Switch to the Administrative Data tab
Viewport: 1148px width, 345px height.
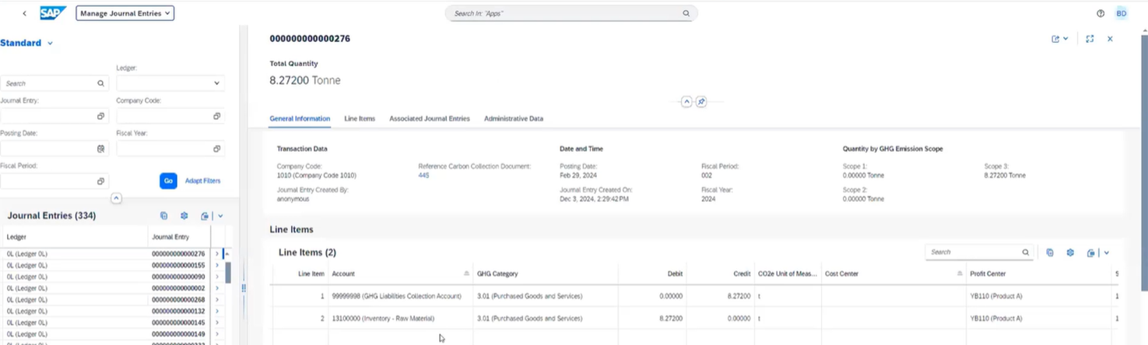coord(514,118)
